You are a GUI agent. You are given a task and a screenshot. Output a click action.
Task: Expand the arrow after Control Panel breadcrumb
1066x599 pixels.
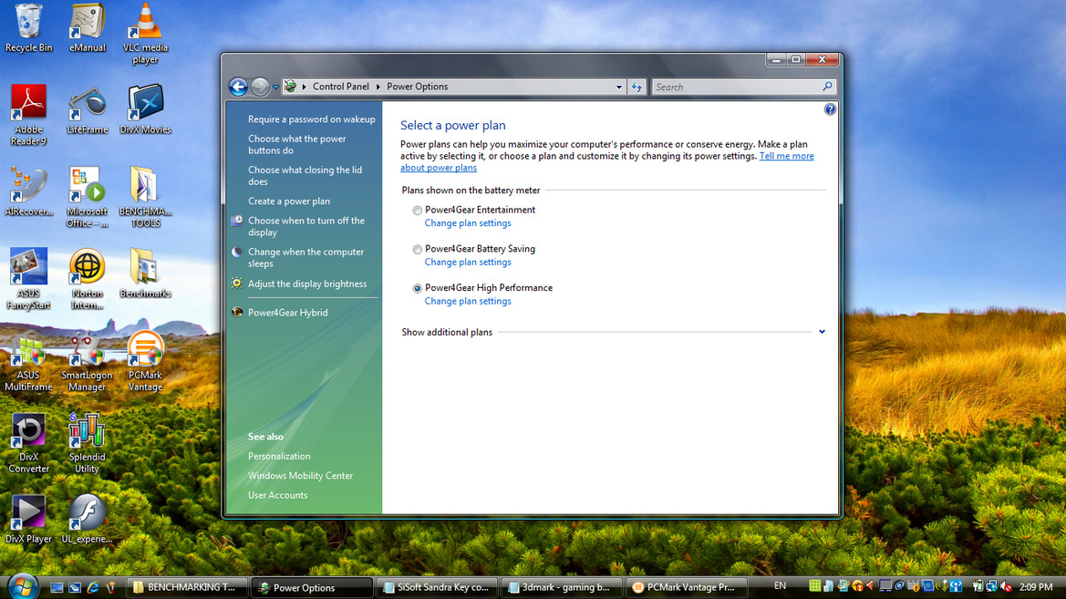point(378,87)
